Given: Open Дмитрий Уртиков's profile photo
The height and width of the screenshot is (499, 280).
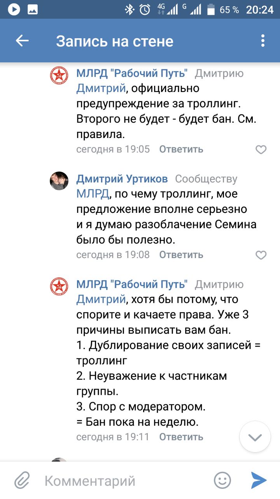Looking at the screenshot, I should click(x=59, y=180).
